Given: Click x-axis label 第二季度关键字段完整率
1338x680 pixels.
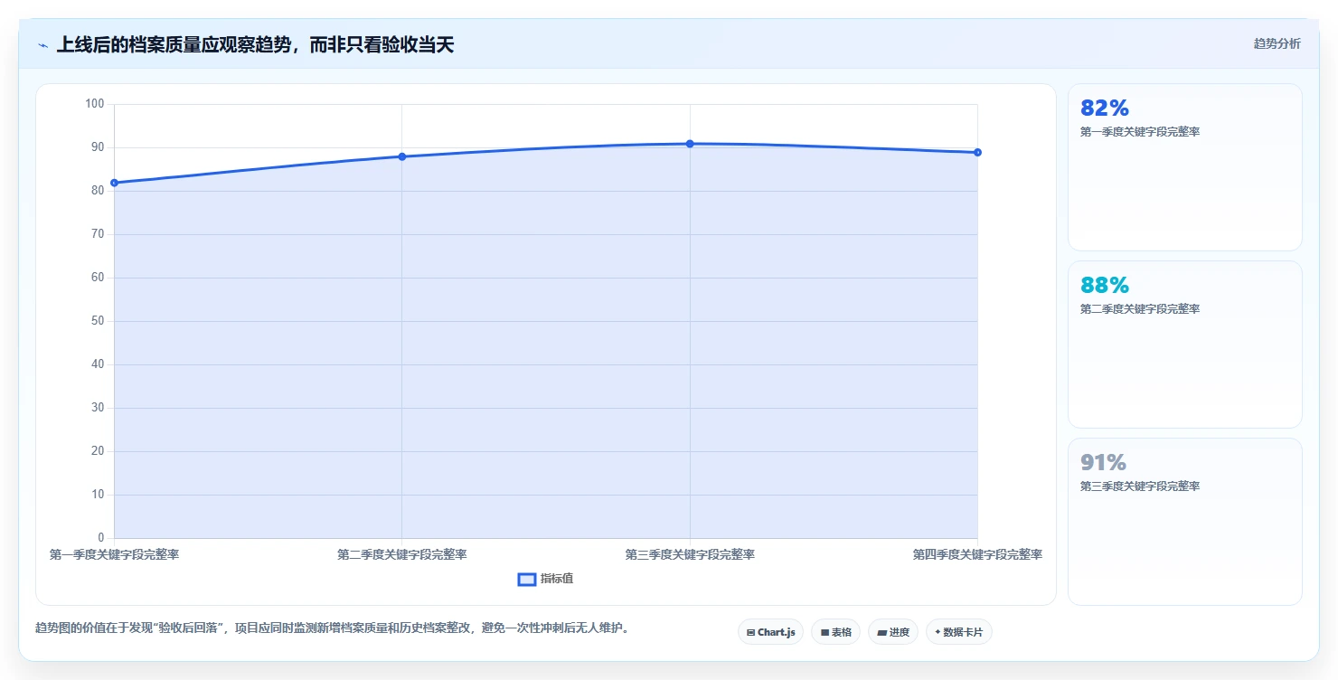Looking at the screenshot, I should coord(402,554).
